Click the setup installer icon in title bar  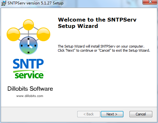coord(3,3)
